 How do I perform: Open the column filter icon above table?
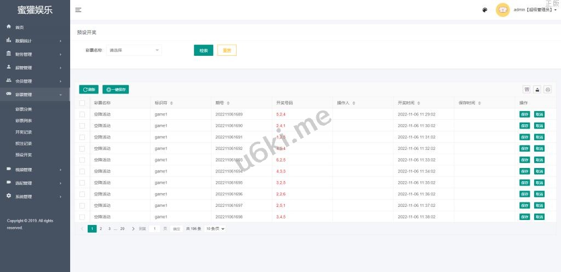(x=527, y=90)
